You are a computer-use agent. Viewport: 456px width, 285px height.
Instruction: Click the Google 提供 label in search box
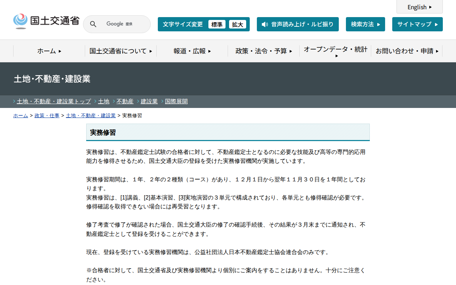point(119,24)
